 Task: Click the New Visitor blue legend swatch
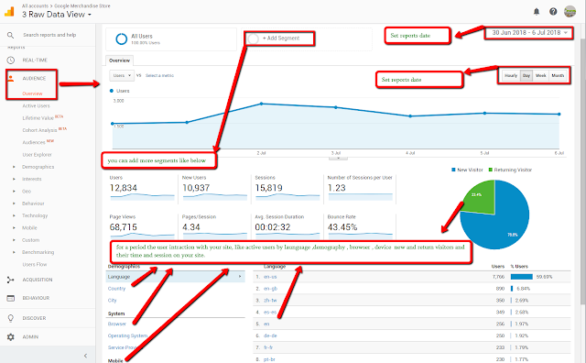453,170
